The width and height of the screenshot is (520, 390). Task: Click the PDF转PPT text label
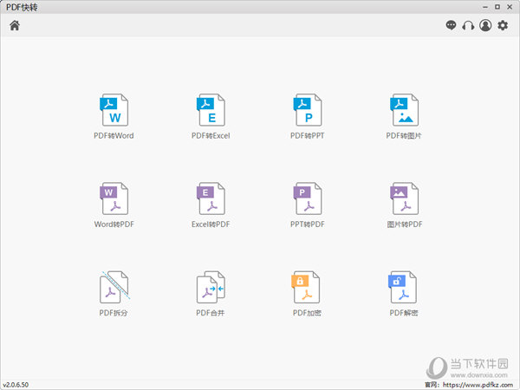tap(308, 136)
